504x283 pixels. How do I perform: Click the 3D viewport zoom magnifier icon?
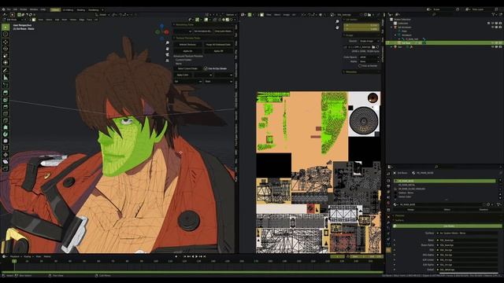tap(168, 42)
